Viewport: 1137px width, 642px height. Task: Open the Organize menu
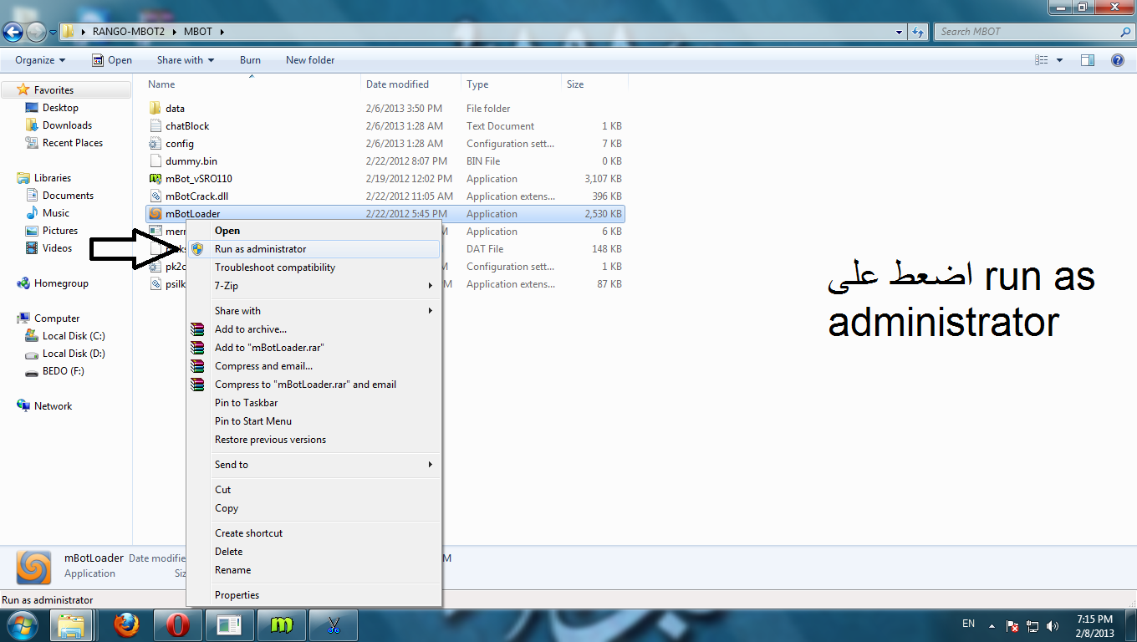click(40, 60)
